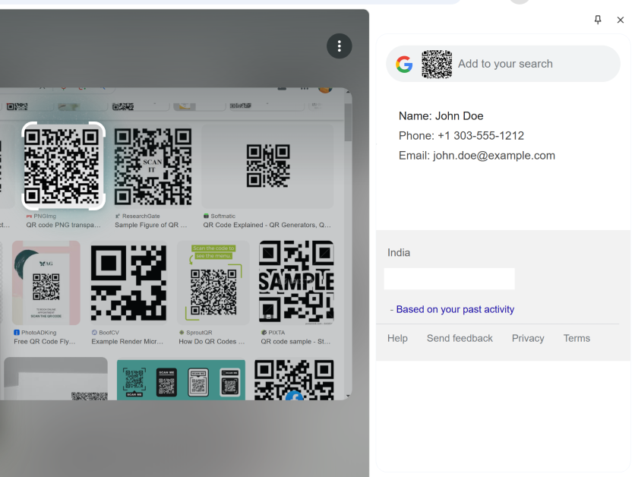Click the Softmatic source label
The height and width of the screenshot is (477, 635).
click(219, 216)
